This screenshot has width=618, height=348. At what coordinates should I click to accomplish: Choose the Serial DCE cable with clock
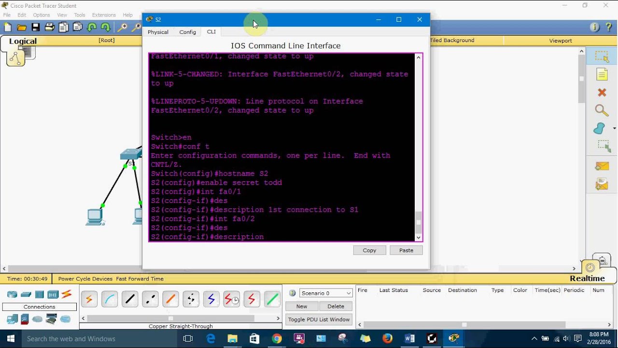tap(231, 299)
